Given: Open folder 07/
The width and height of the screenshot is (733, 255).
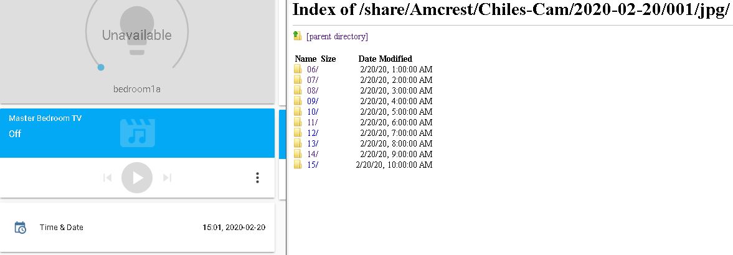Looking at the screenshot, I should click(313, 80).
